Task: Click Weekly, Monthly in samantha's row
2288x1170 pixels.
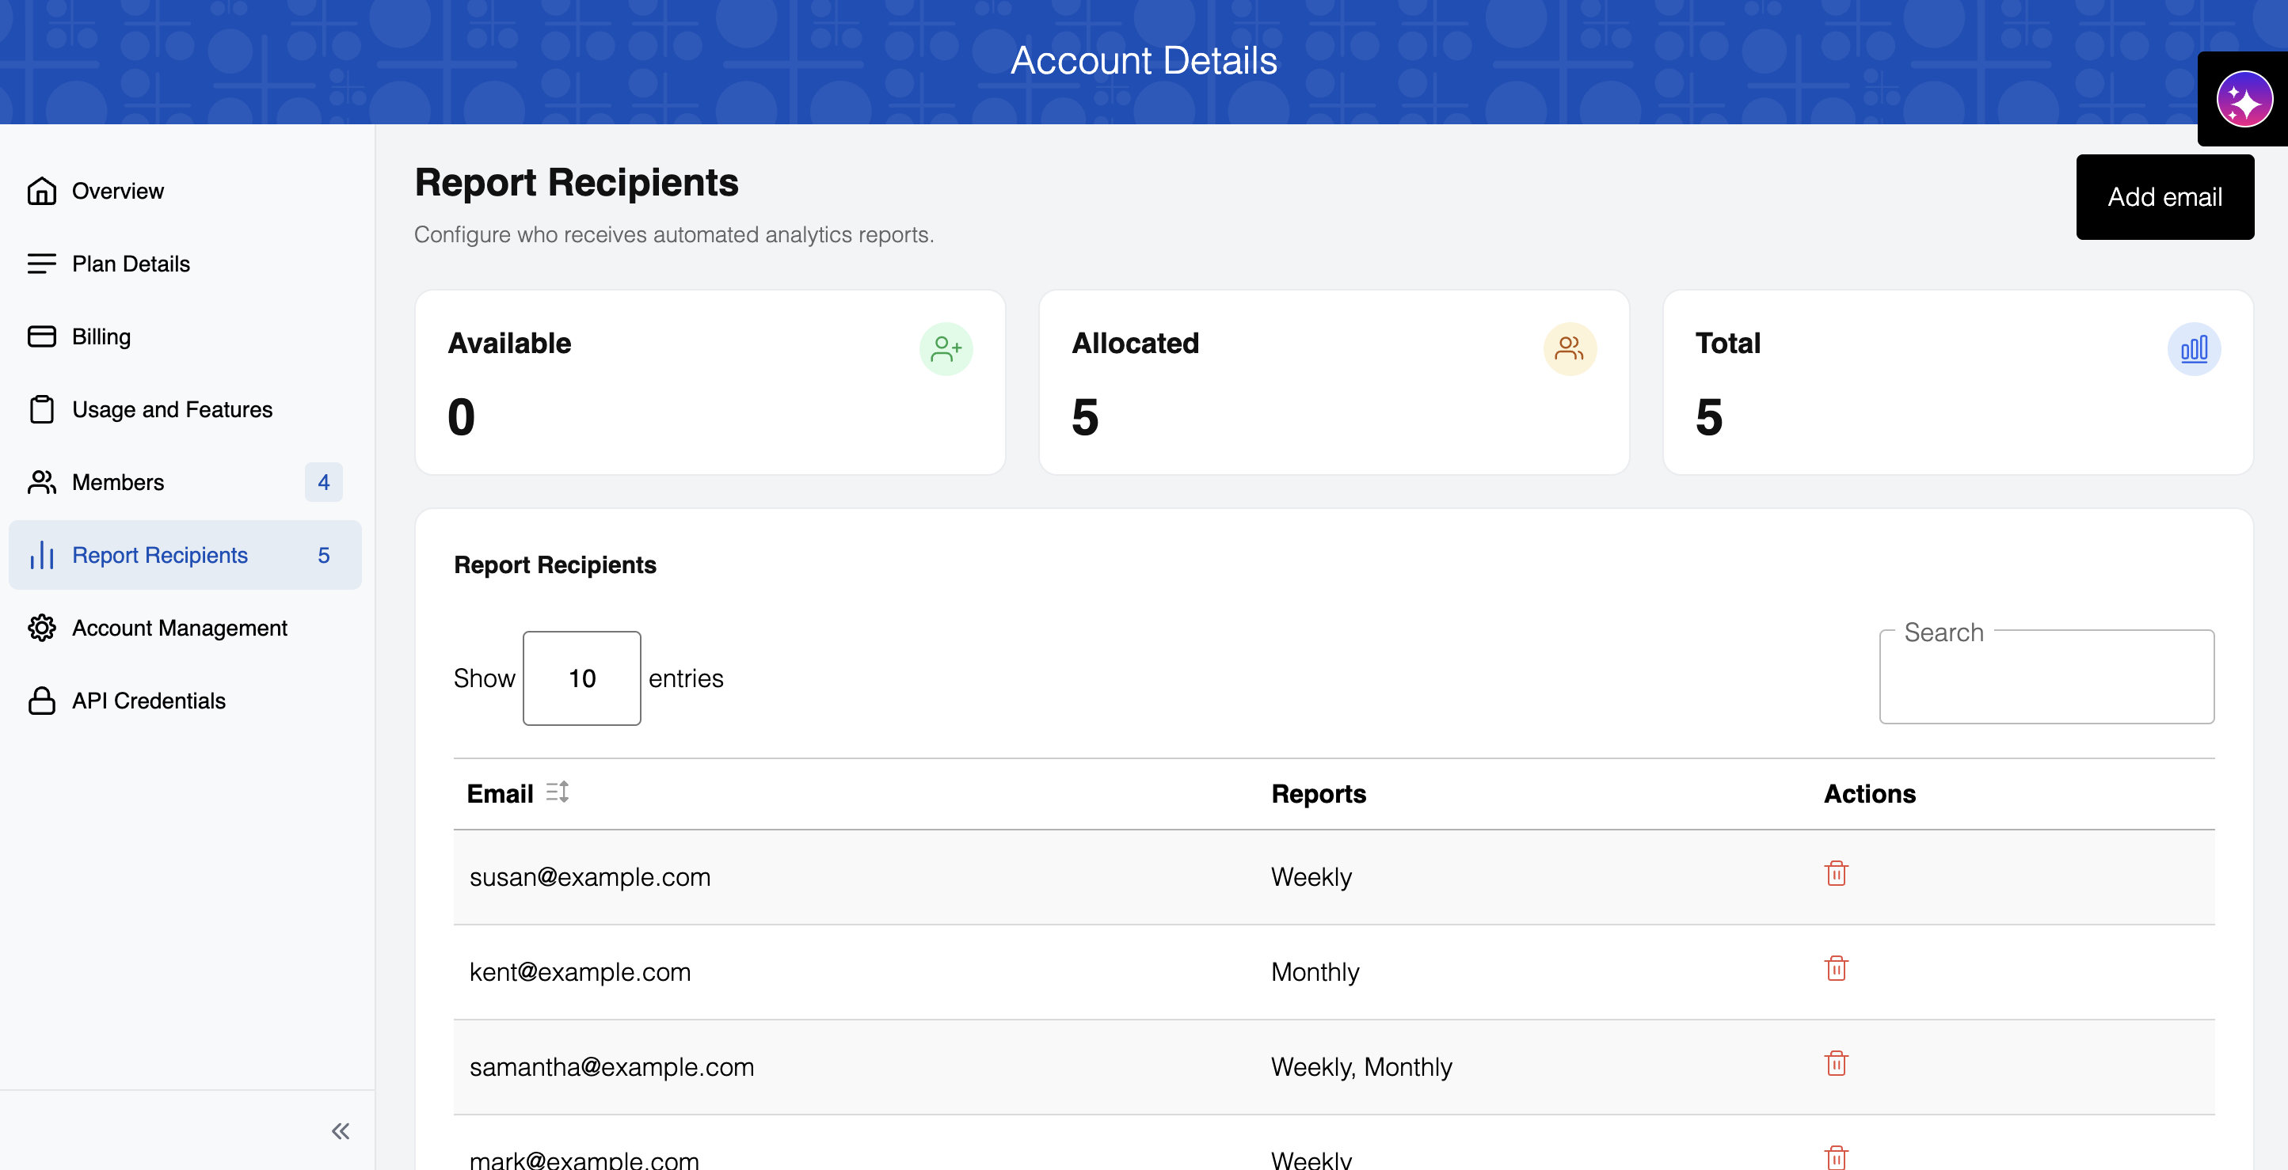Action: point(1361,1067)
